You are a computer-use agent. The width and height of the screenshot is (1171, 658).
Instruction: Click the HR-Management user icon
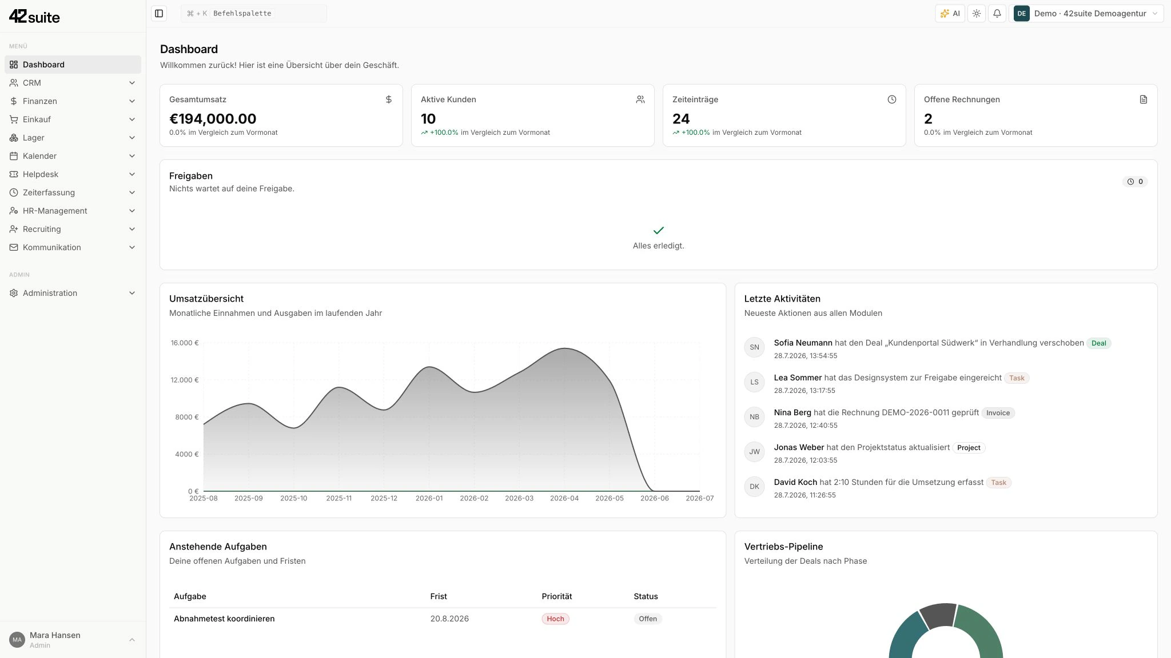tap(14, 211)
